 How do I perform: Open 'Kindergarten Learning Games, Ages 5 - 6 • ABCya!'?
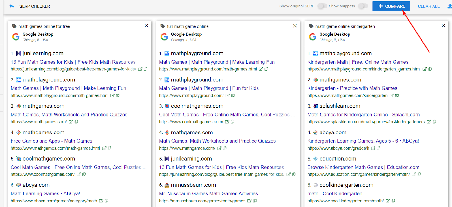(x=363, y=141)
